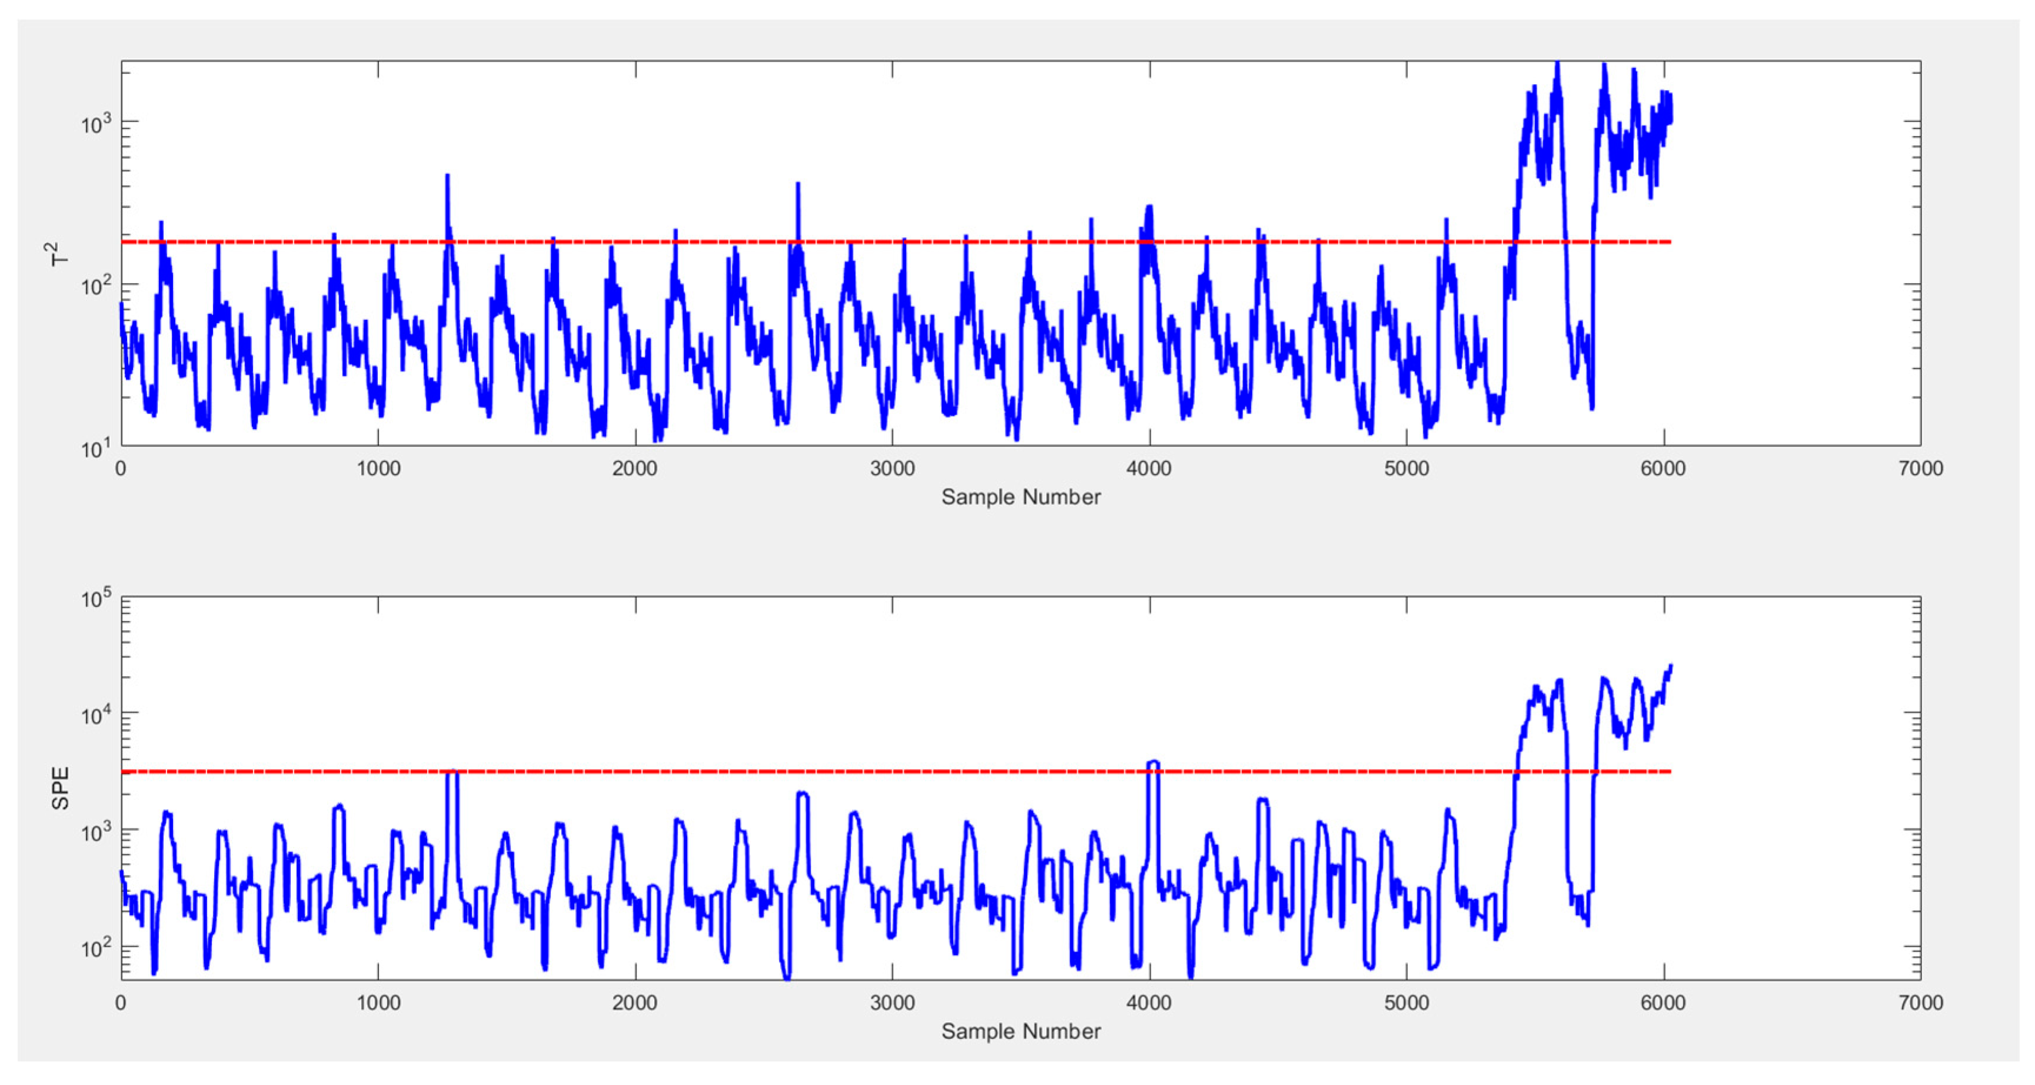Viewport: 2035px width, 1085px height.
Task: Click the 4000 tick label on bottom plot
Action: coord(1148,1003)
